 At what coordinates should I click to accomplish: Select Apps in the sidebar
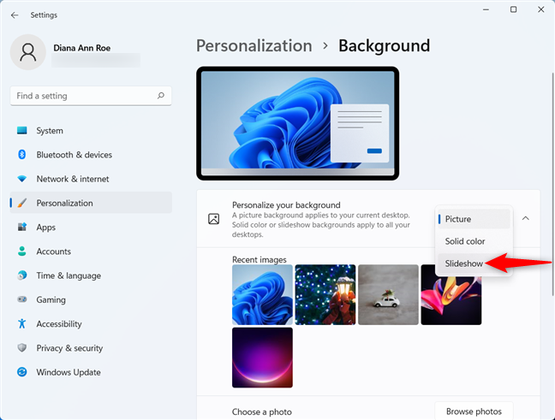[x=91, y=227]
